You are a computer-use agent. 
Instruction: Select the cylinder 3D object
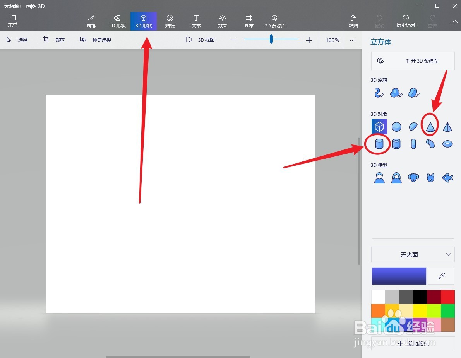[x=379, y=144]
